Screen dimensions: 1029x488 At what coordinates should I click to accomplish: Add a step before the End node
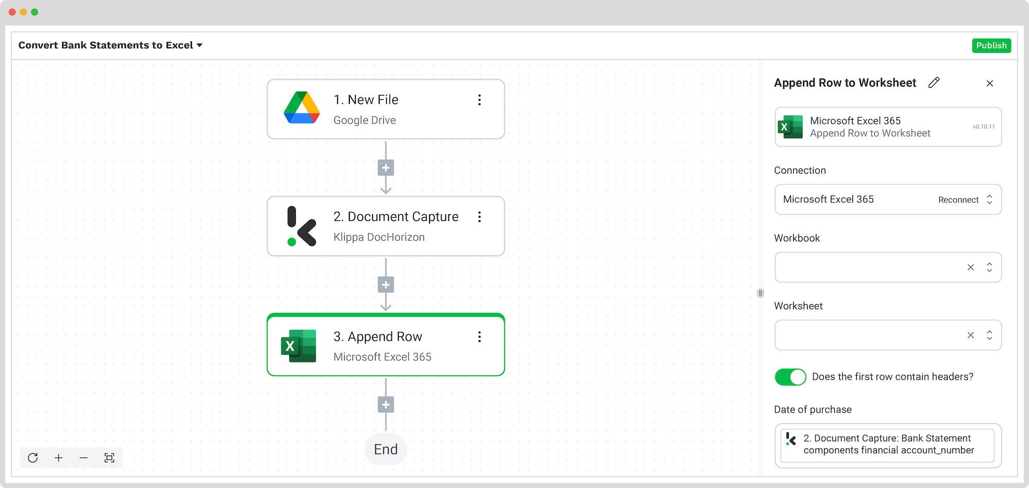(386, 405)
